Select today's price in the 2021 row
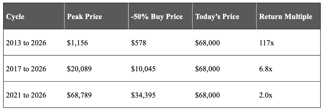This screenshot has width=323, height=111. [224, 95]
